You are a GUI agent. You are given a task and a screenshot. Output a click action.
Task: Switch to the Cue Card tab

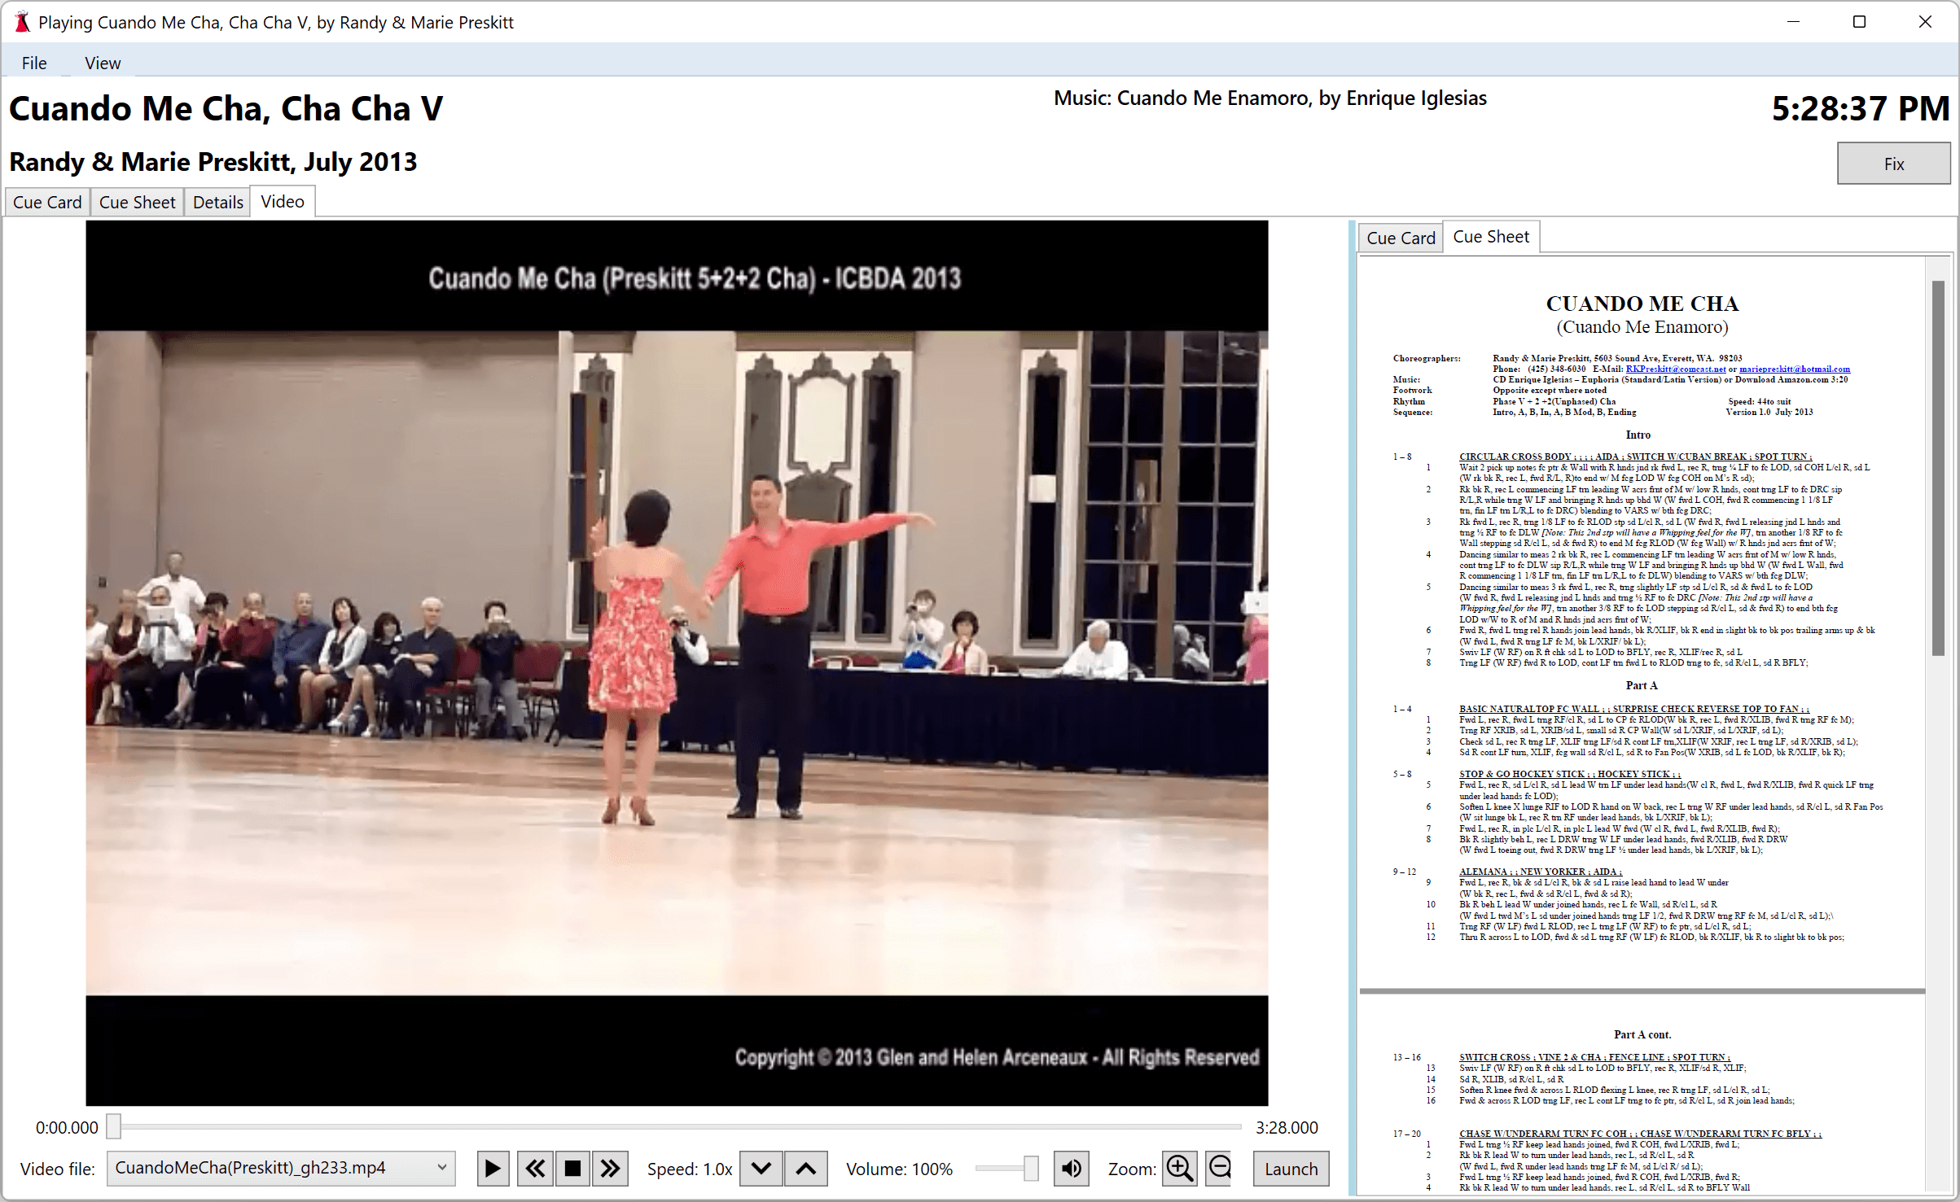pos(1401,237)
